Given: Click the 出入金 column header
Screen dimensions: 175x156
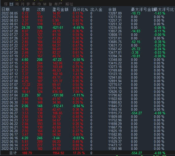Looking at the screenshot, I should pos(96,10).
